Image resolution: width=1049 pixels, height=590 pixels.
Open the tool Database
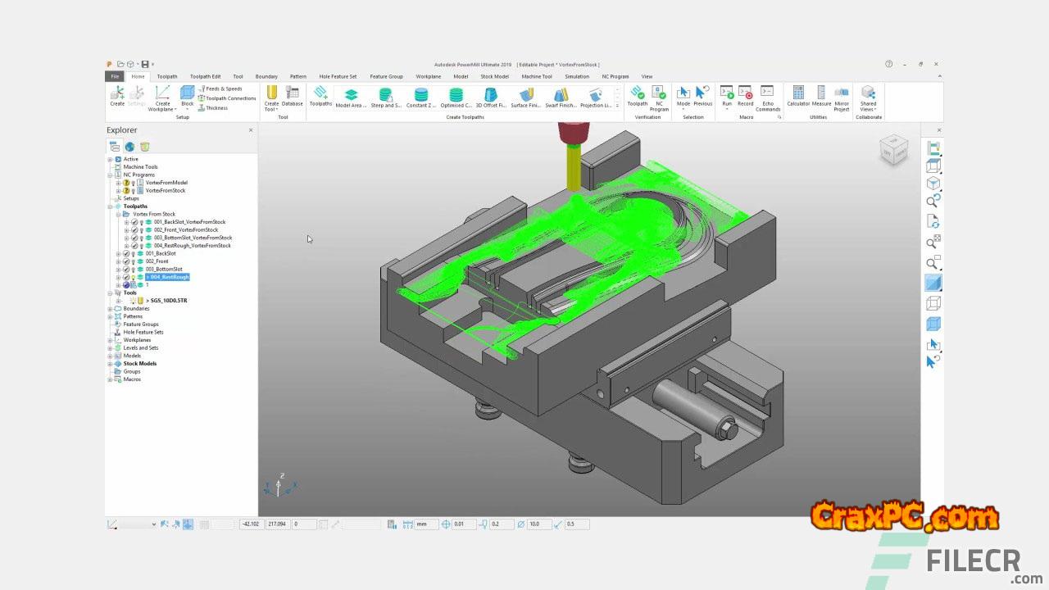tap(293, 95)
